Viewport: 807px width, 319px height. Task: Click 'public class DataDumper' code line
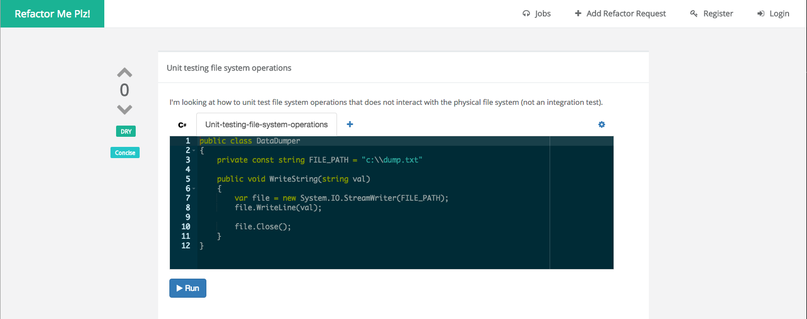pos(250,141)
